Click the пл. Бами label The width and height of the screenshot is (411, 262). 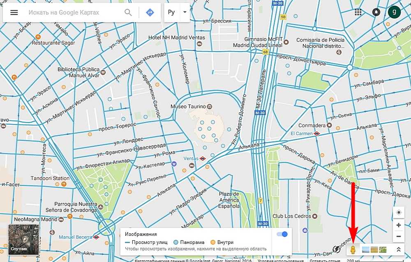[369, 171]
